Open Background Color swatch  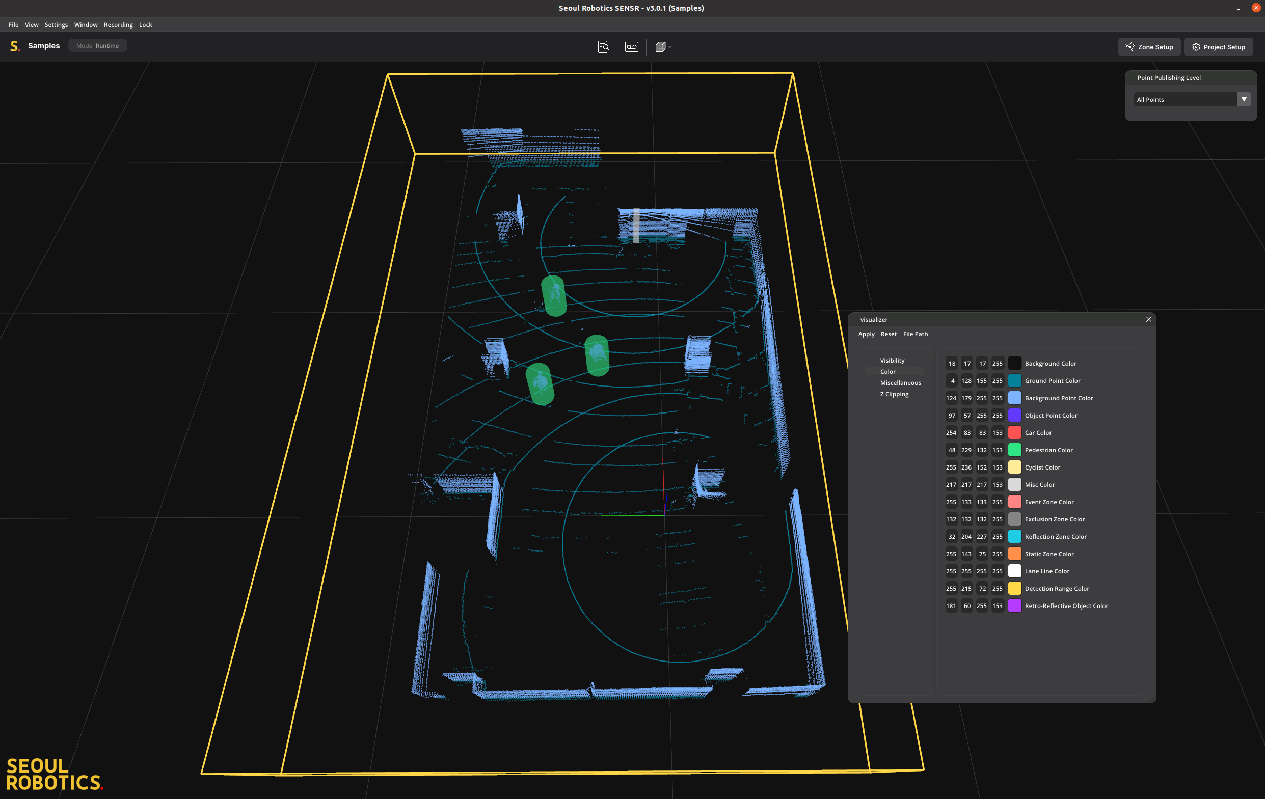(1014, 363)
